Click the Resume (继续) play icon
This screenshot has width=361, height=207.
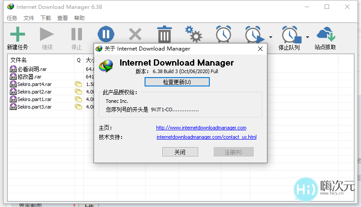coord(47,34)
